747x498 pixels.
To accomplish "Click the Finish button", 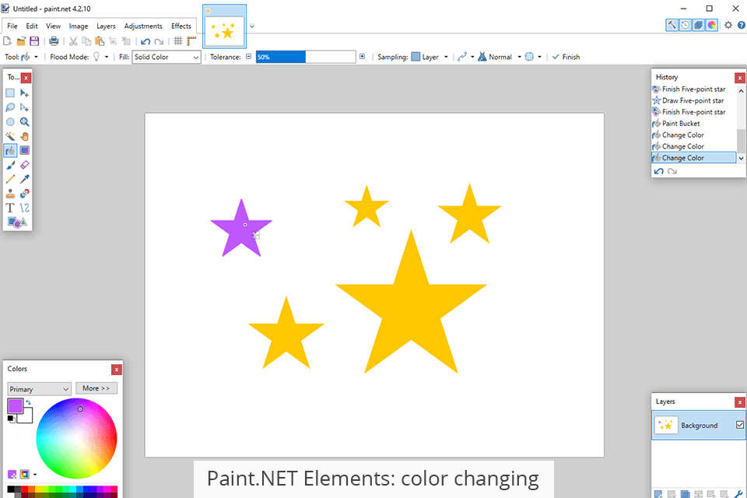I will 566,57.
